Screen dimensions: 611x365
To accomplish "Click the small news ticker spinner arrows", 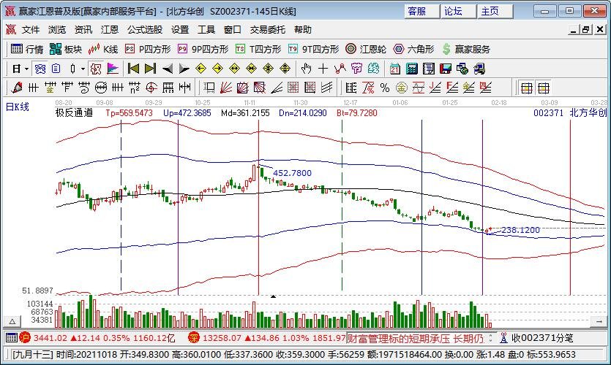I will (490, 338).
